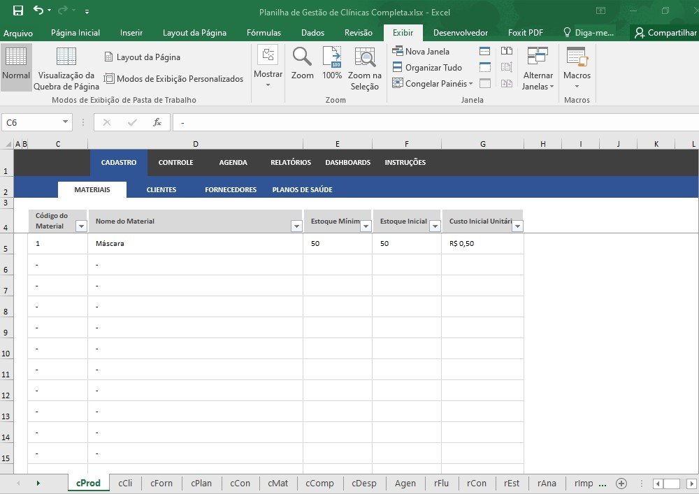This screenshot has height=494, width=699.
Task: Open the Fórmulas ribbon tab
Action: (x=264, y=33)
